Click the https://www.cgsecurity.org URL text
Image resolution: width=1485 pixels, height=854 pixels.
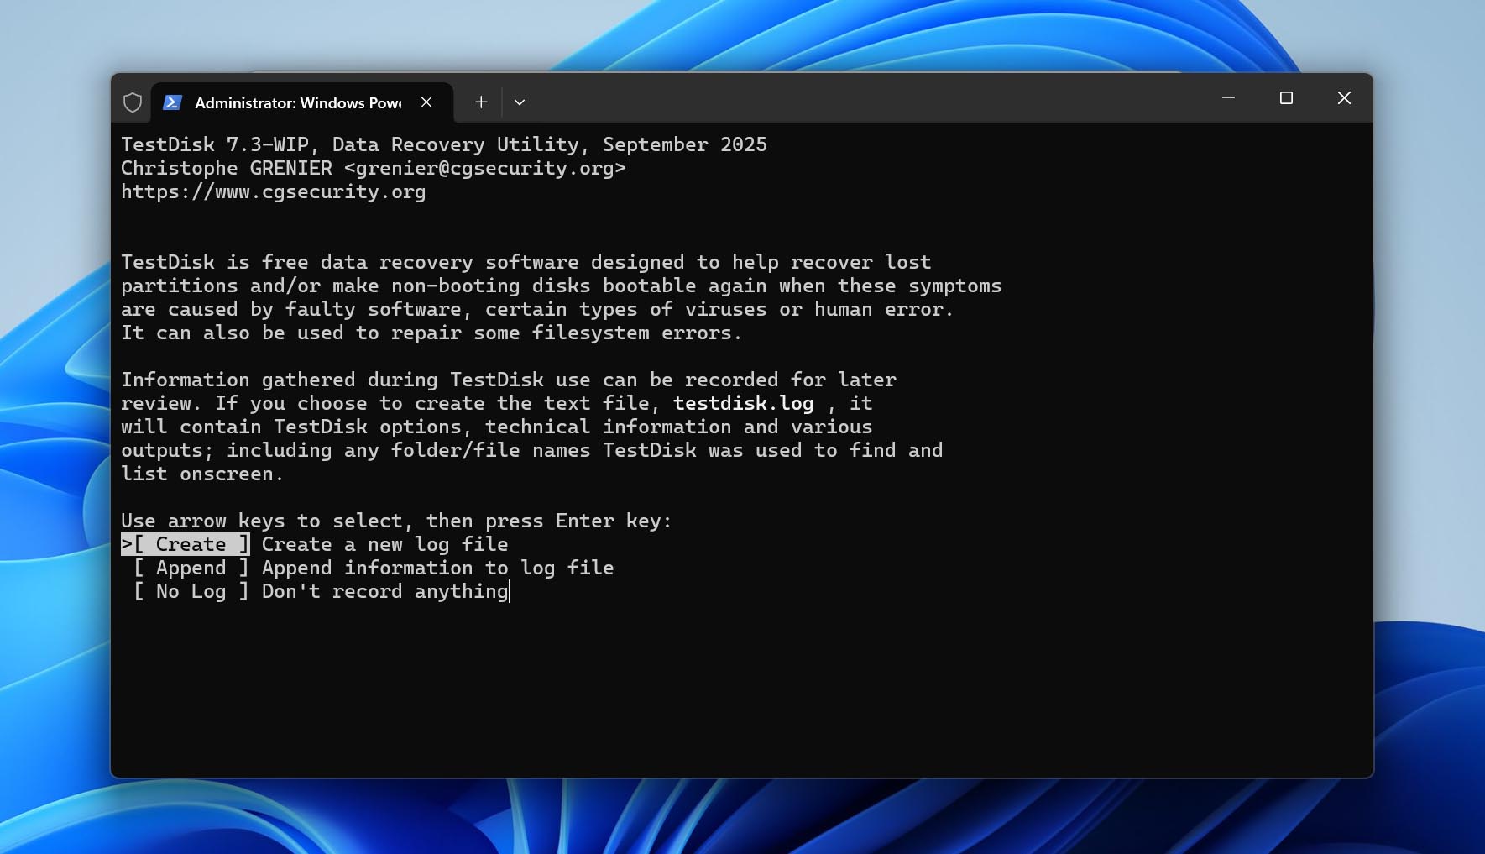274,191
